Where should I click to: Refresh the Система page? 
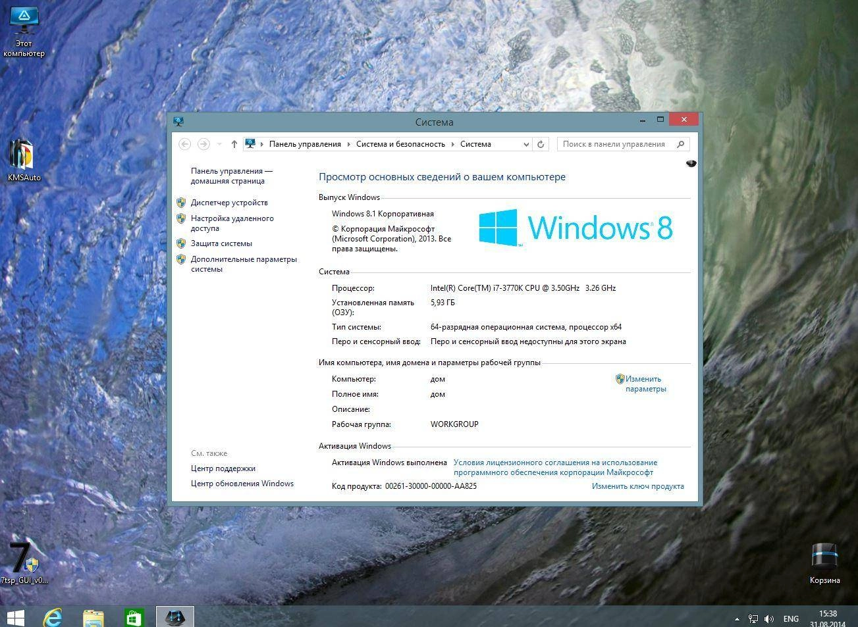[541, 144]
